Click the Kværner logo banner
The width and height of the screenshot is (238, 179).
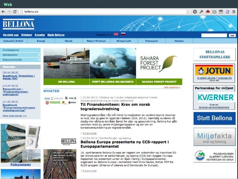click(216, 98)
